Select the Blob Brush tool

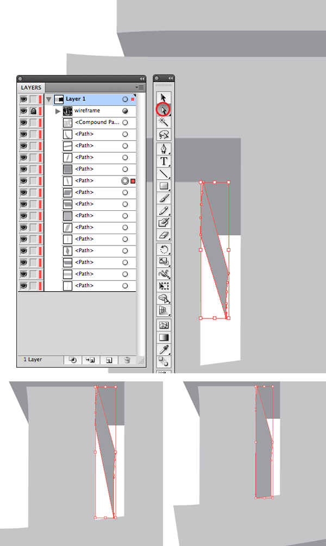click(164, 223)
